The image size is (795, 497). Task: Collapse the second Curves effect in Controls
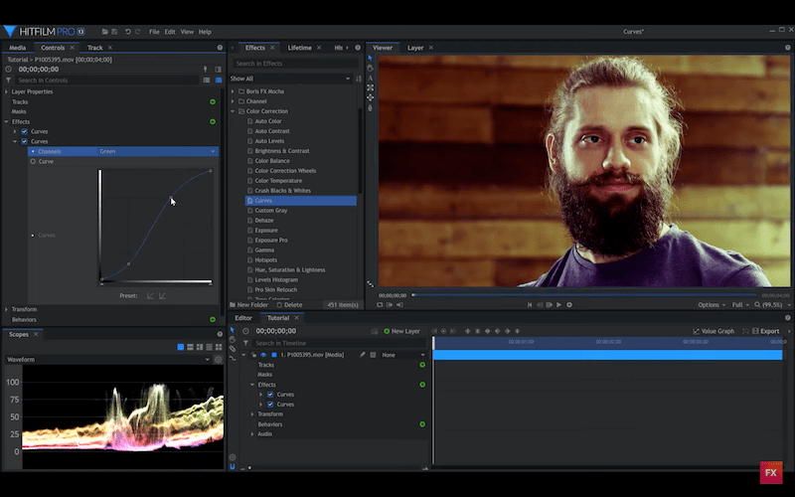pyautogui.click(x=15, y=141)
